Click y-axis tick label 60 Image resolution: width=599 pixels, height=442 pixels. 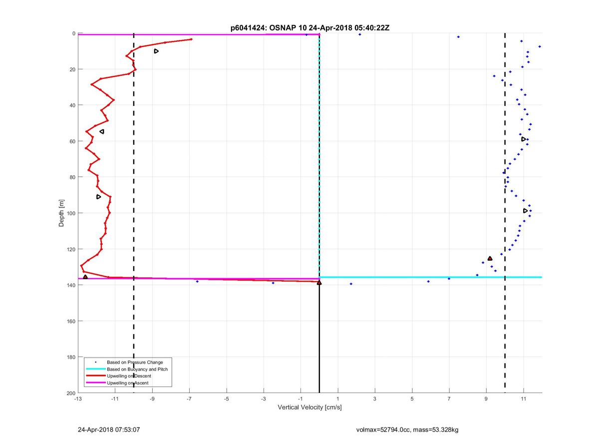(72, 141)
